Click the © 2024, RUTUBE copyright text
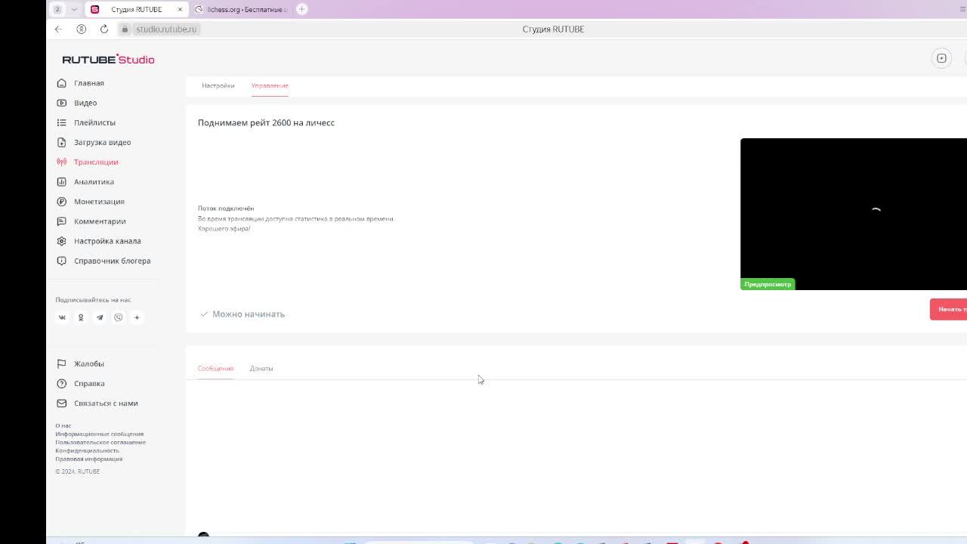The height and width of the screenshot is (544, 967). [x=77, y=471]
